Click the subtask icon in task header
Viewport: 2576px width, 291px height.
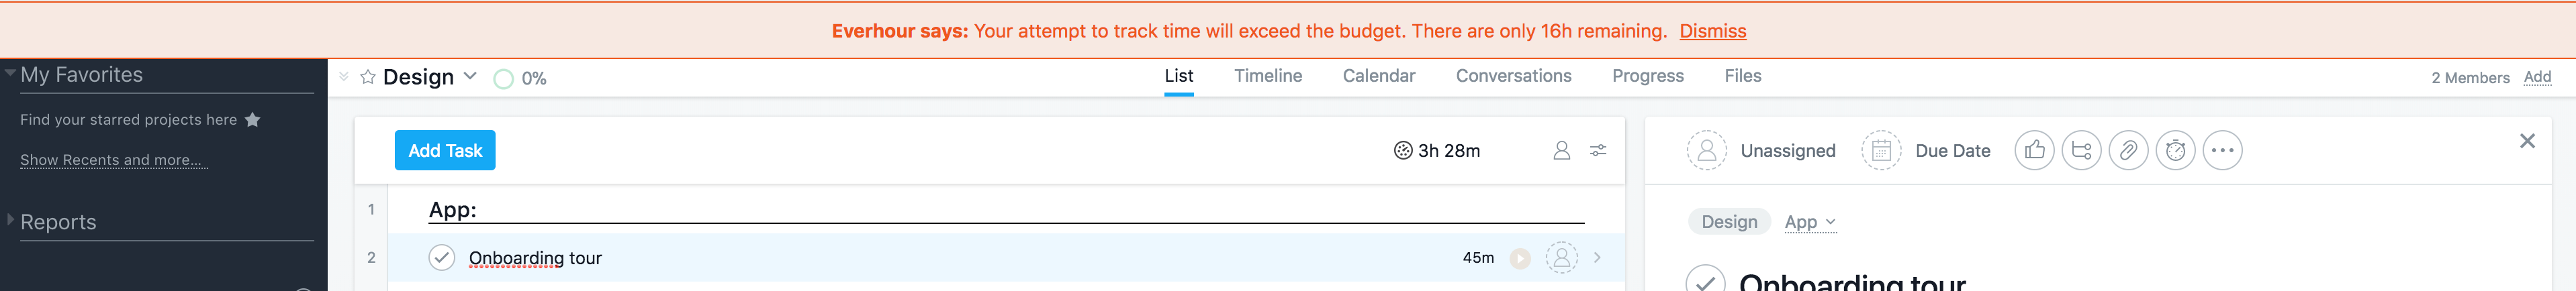(x=2081, y=150)
